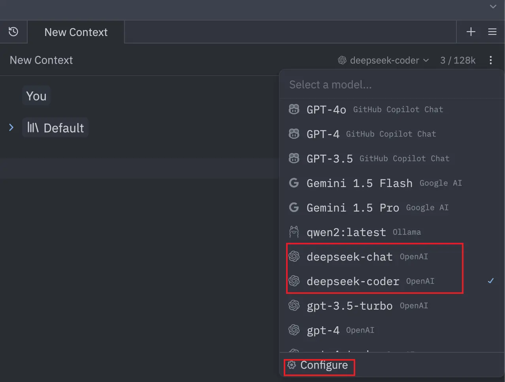Click the Copilot icon beside GPT-4o
Image resolution: width=505 pixels, height=382 pixels.
coord(294,110)
